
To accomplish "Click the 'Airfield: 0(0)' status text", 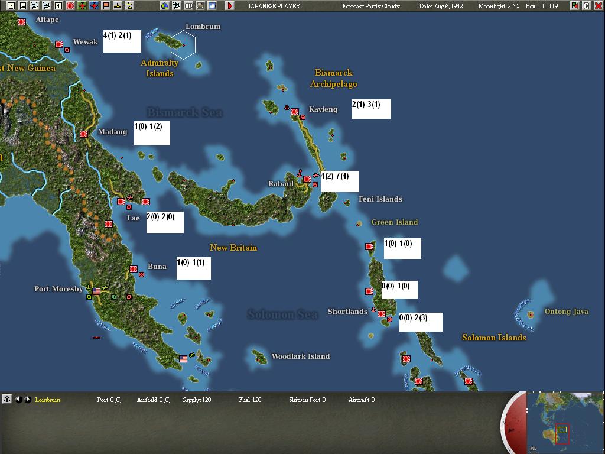I will [x=154, y=400].
